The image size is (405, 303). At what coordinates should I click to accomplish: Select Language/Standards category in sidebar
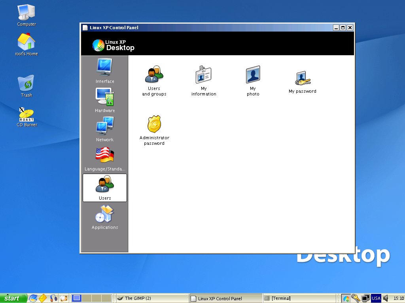[104, 159]
